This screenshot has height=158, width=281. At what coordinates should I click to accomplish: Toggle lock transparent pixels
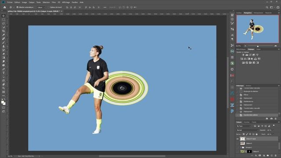point(244,134)
